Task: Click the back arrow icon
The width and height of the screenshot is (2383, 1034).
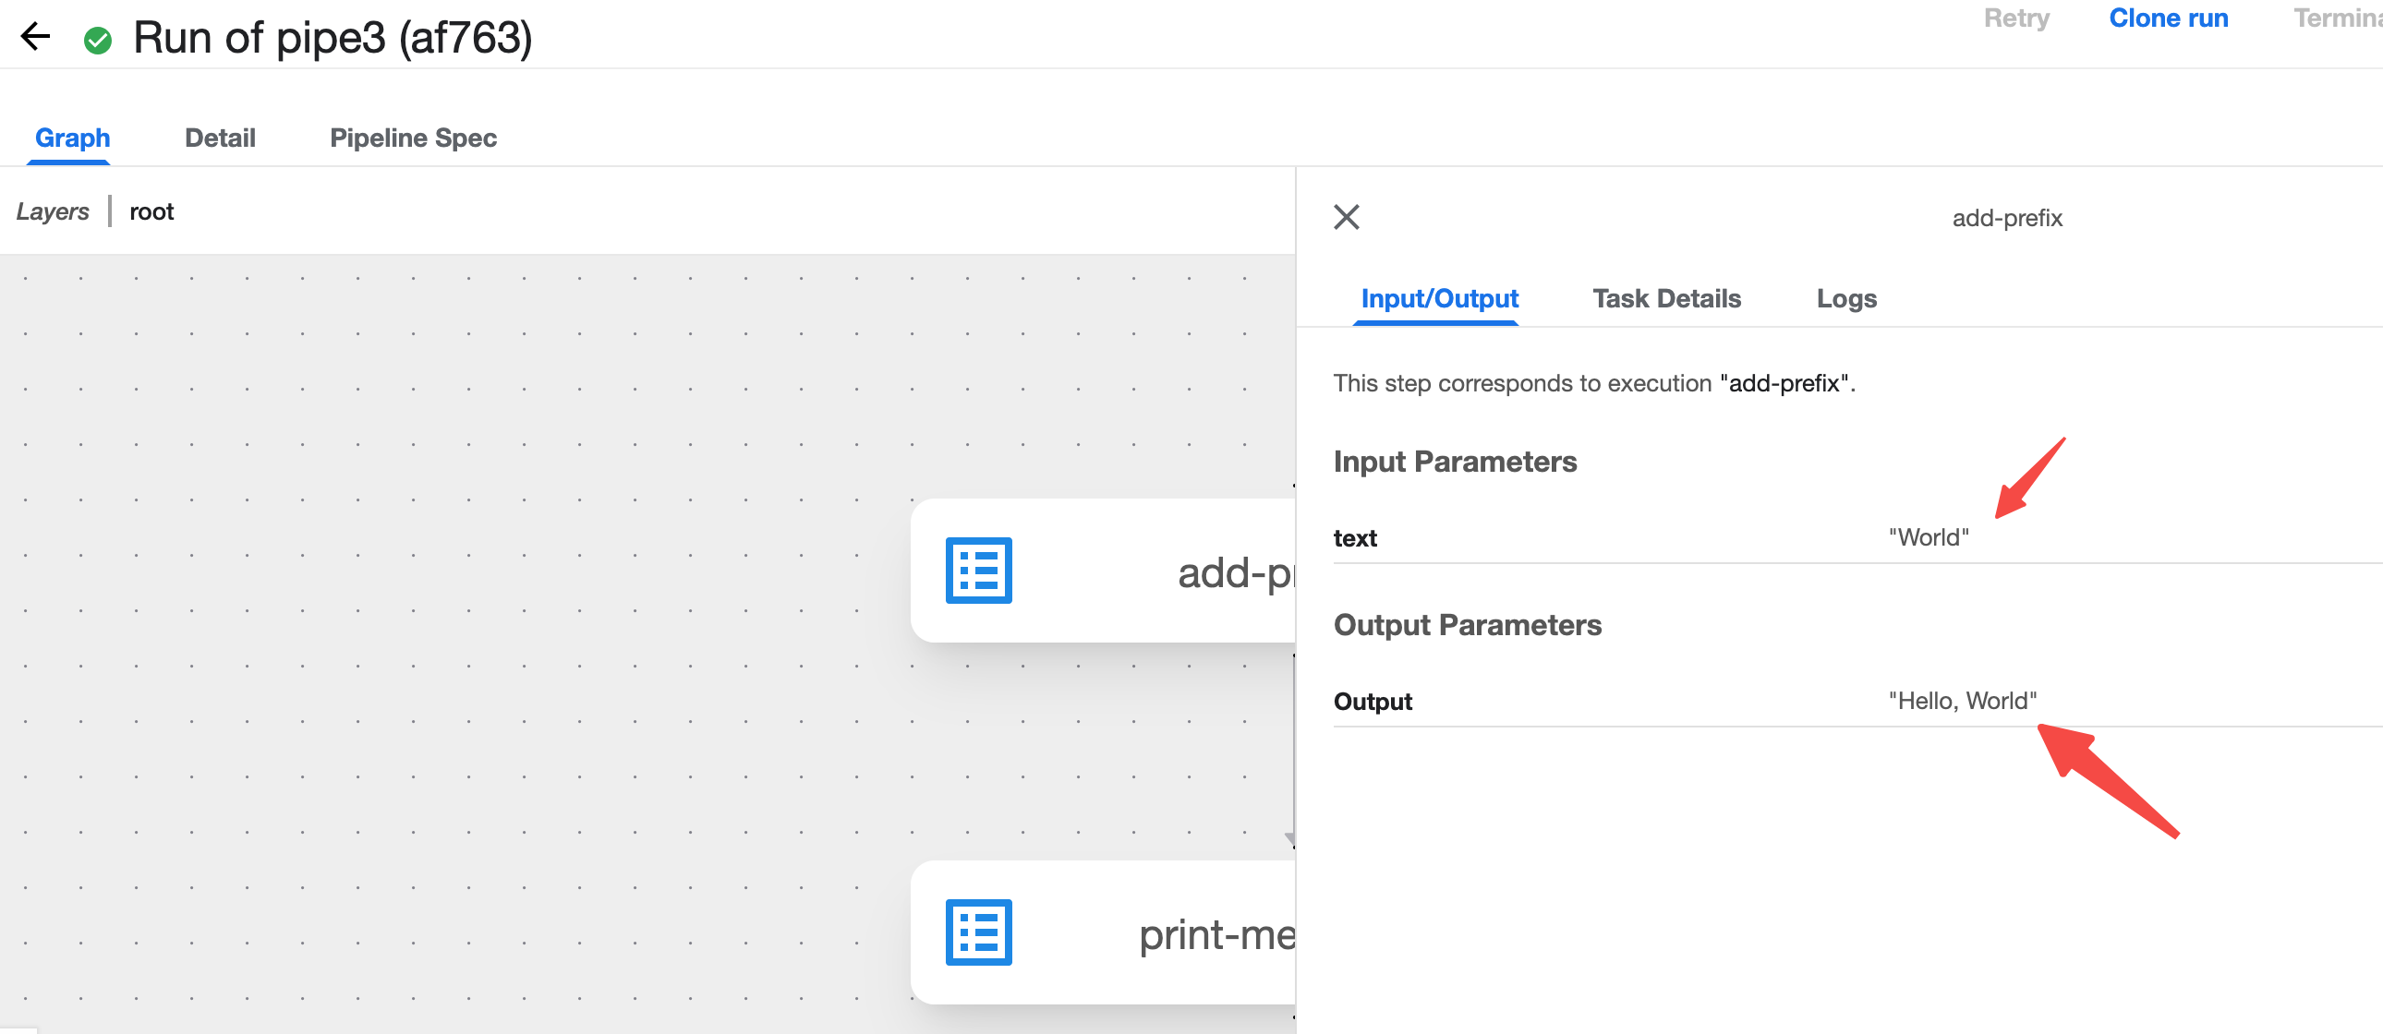Action: click(x=35, y=37)
